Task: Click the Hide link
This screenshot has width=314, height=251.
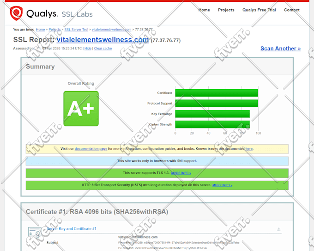Action: coord(88,49)
